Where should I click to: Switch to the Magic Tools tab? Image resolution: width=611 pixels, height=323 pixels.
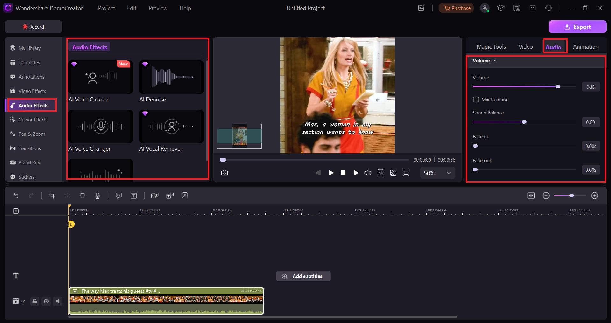pos(491,47)
